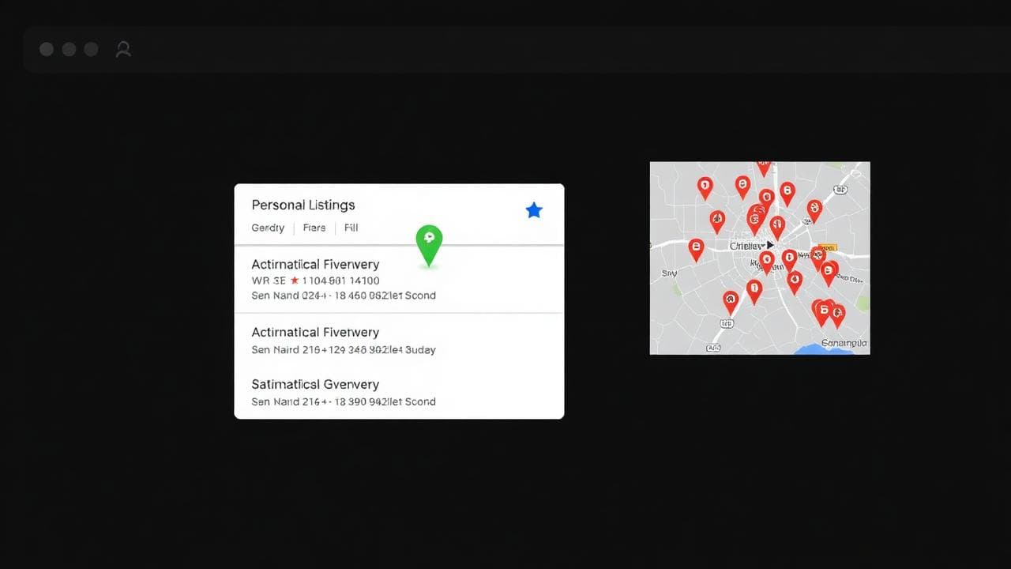Click the Chielev city label on the map
Image resolution: width=1011 pixels, height=569 pixels.
746,246
